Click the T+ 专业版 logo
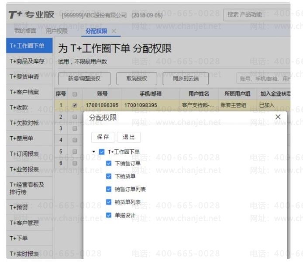The height and width of the screenshot is (262, 303). point(31,15)
